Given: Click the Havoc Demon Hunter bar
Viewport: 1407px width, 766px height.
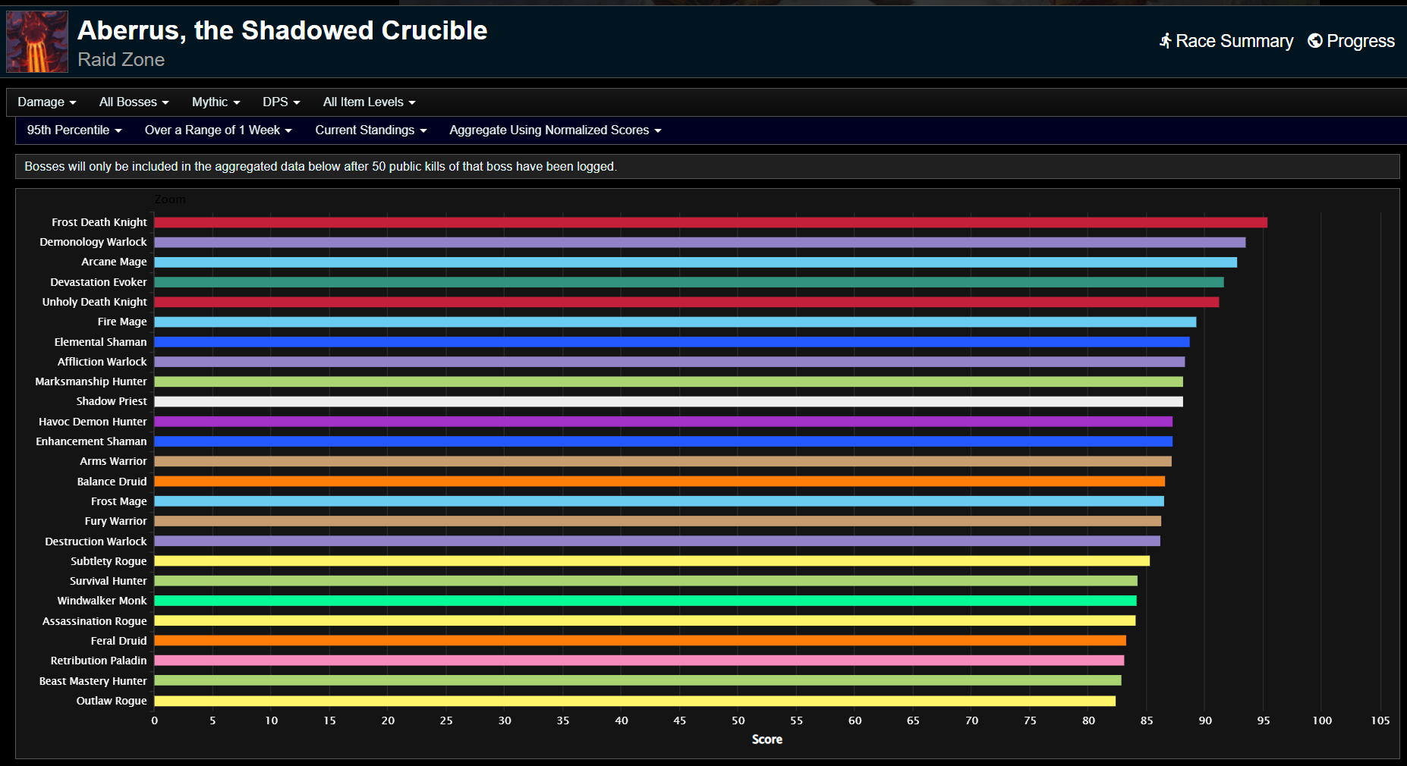Looking at the screenshot, I should click(x=663, y=422).
